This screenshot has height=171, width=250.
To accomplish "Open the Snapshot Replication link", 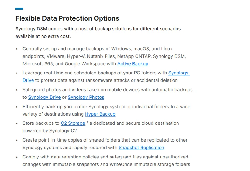I will [x=141, y=148].
